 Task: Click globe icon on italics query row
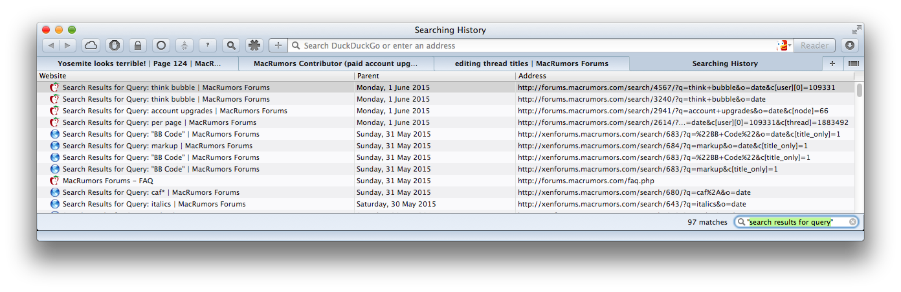pos(55,204)
